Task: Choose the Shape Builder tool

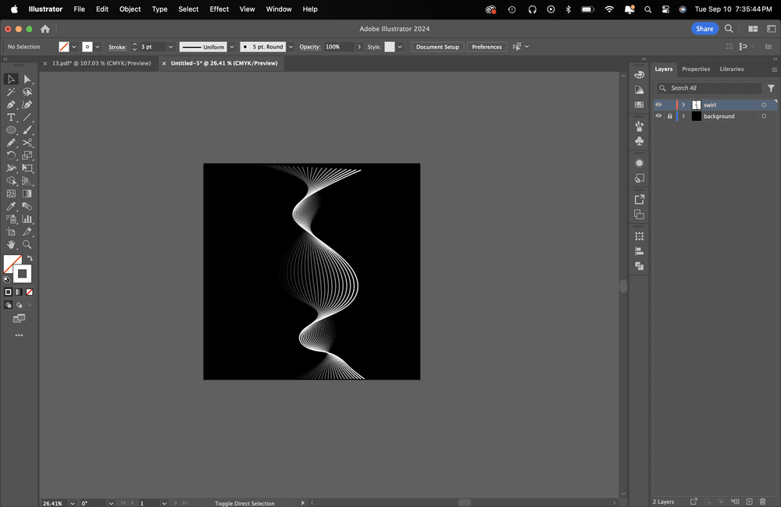Action: pos(11,181)
